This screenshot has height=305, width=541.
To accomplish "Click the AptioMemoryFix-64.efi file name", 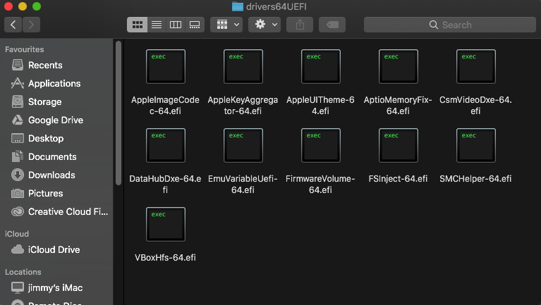I will pos(398,106).
